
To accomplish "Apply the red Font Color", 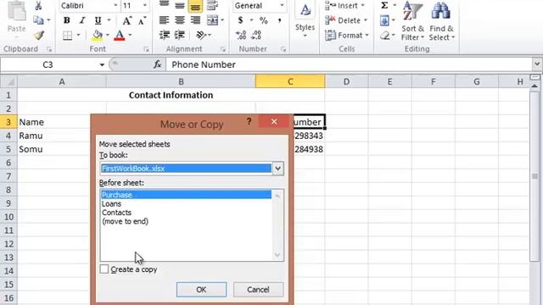I will click(120, 36).
